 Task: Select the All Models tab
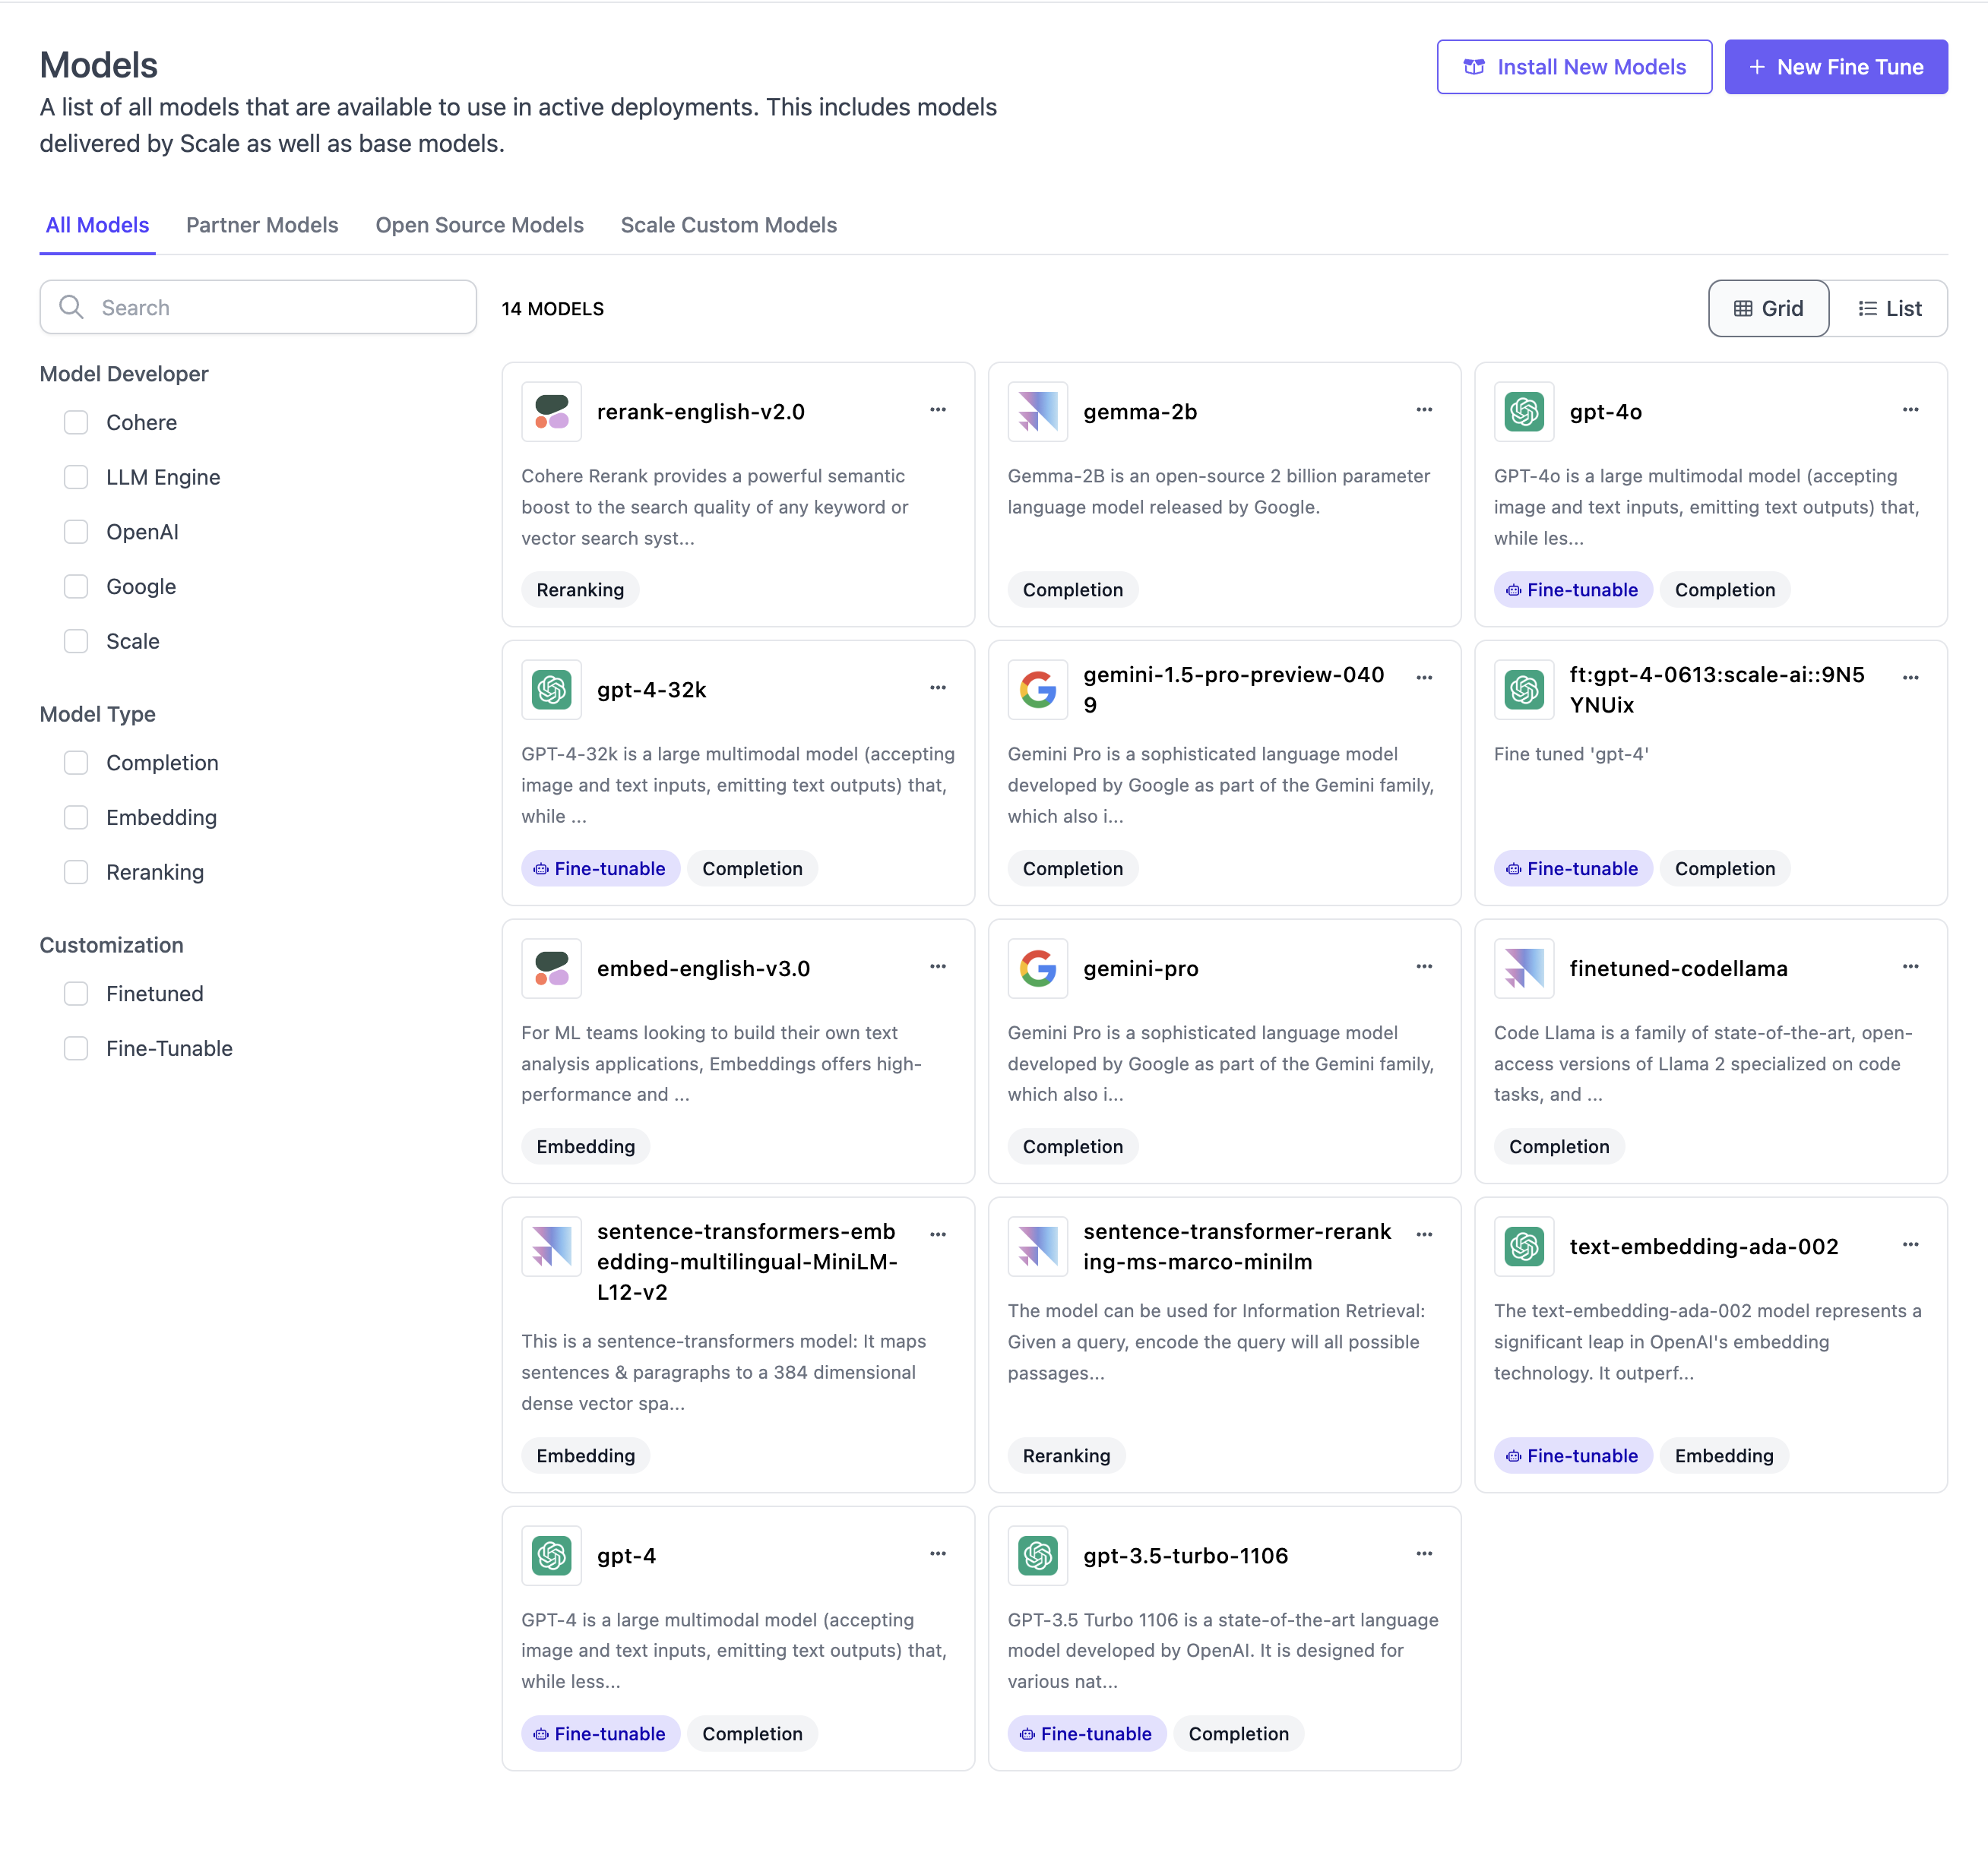pyautogui.click(x=97, y=225)
